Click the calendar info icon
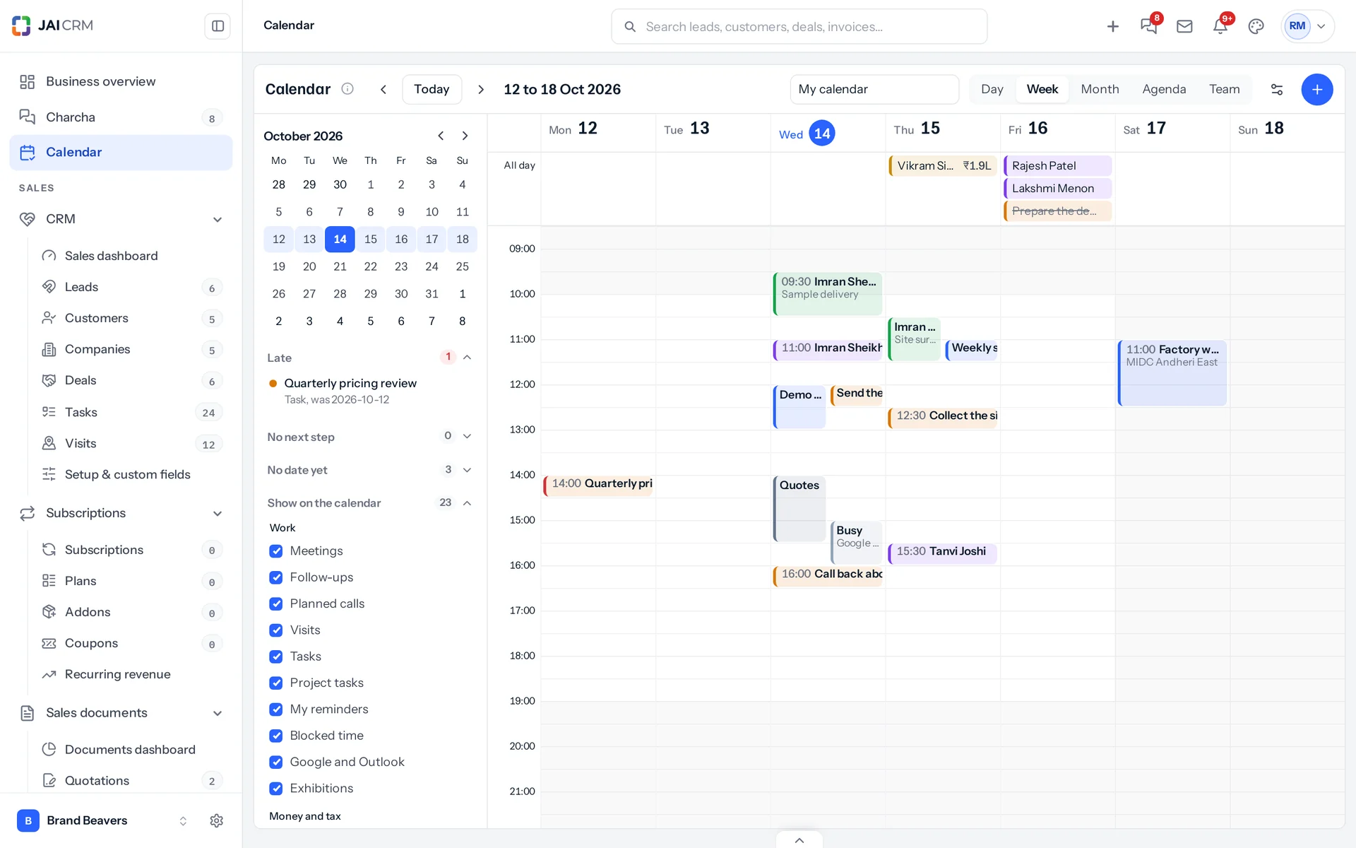 point(347,89)
